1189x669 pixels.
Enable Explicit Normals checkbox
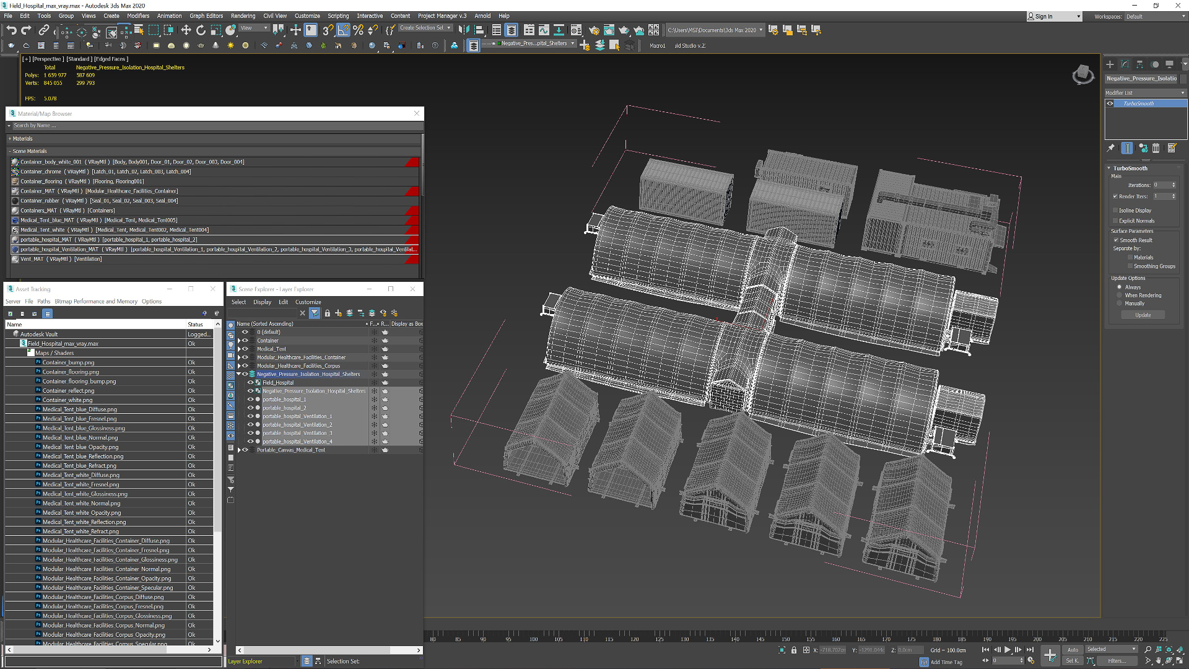coord(1115,221)
